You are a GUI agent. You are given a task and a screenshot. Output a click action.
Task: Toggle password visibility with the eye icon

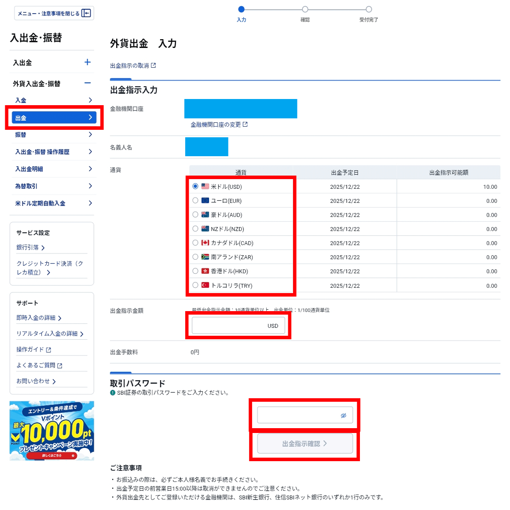pos(344,415)
